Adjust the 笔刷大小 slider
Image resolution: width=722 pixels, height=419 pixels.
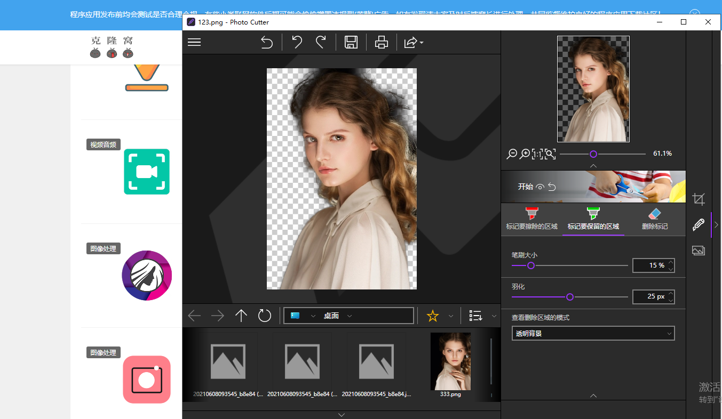pyautogui.click(x=569, y=265)
